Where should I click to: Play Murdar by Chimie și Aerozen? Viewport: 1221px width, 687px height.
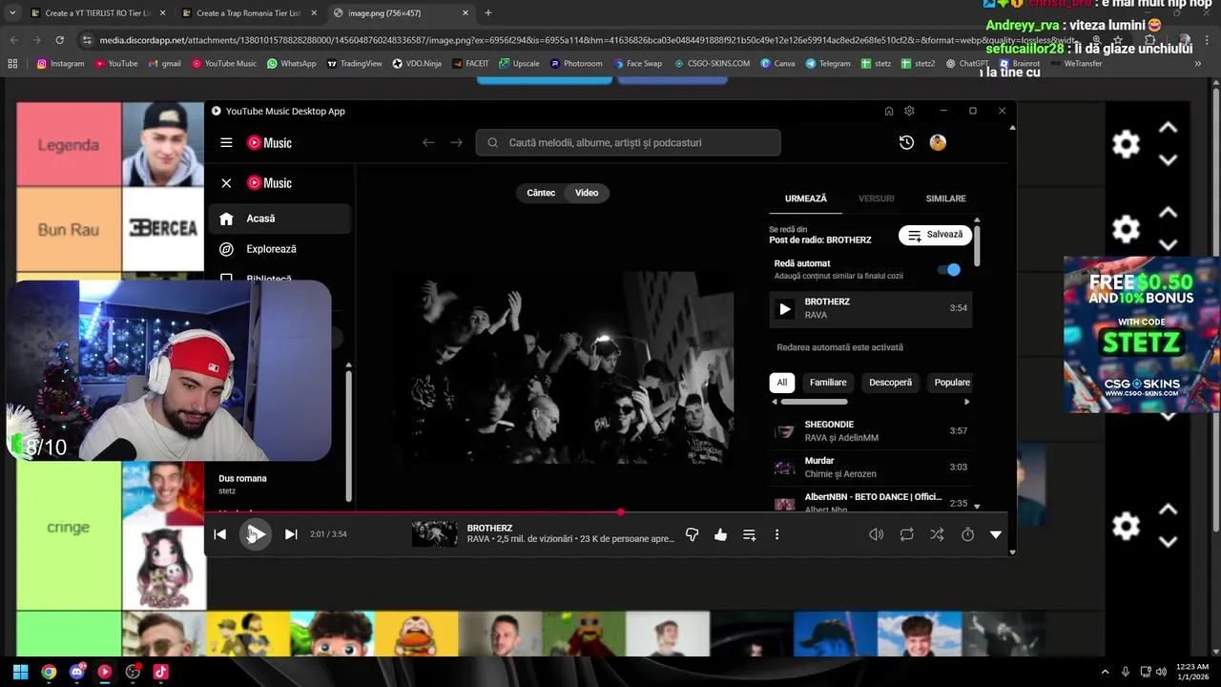coord(870,468)
